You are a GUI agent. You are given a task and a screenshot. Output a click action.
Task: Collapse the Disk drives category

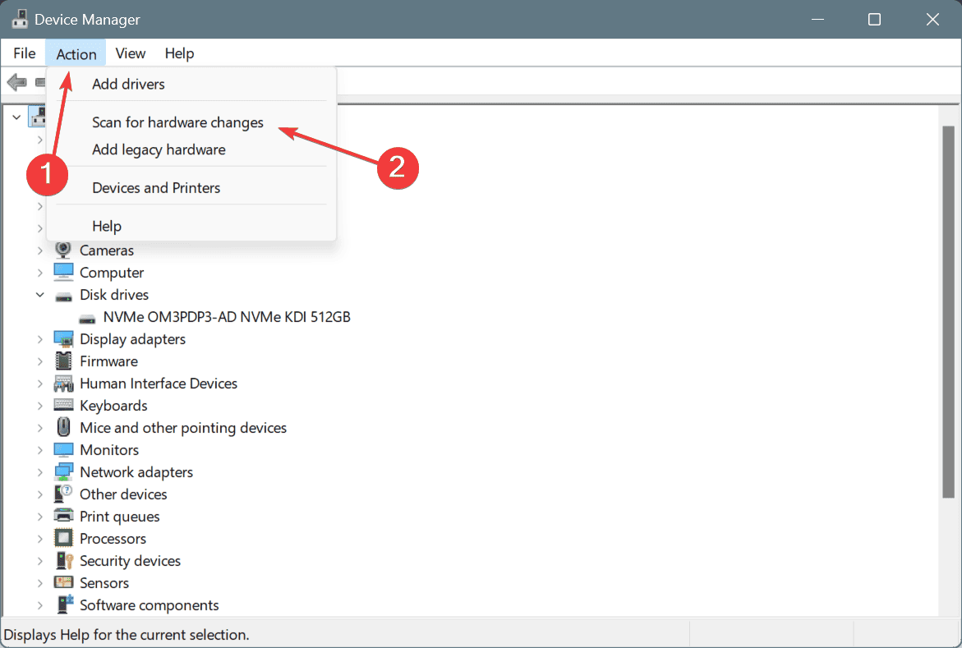pos(40,295)
